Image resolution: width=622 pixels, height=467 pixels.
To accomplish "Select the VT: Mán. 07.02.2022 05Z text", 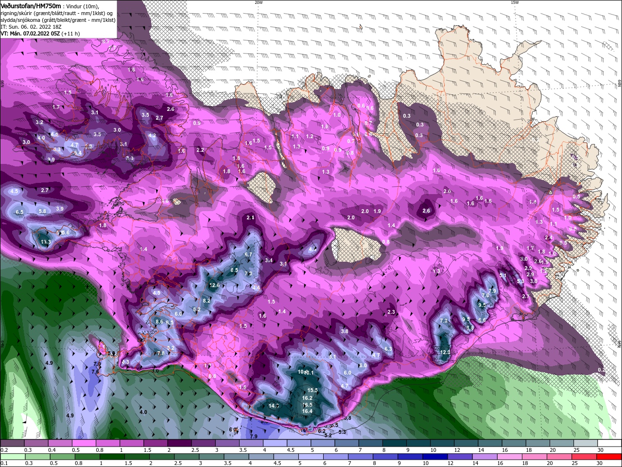I will [x=30, y=34].
